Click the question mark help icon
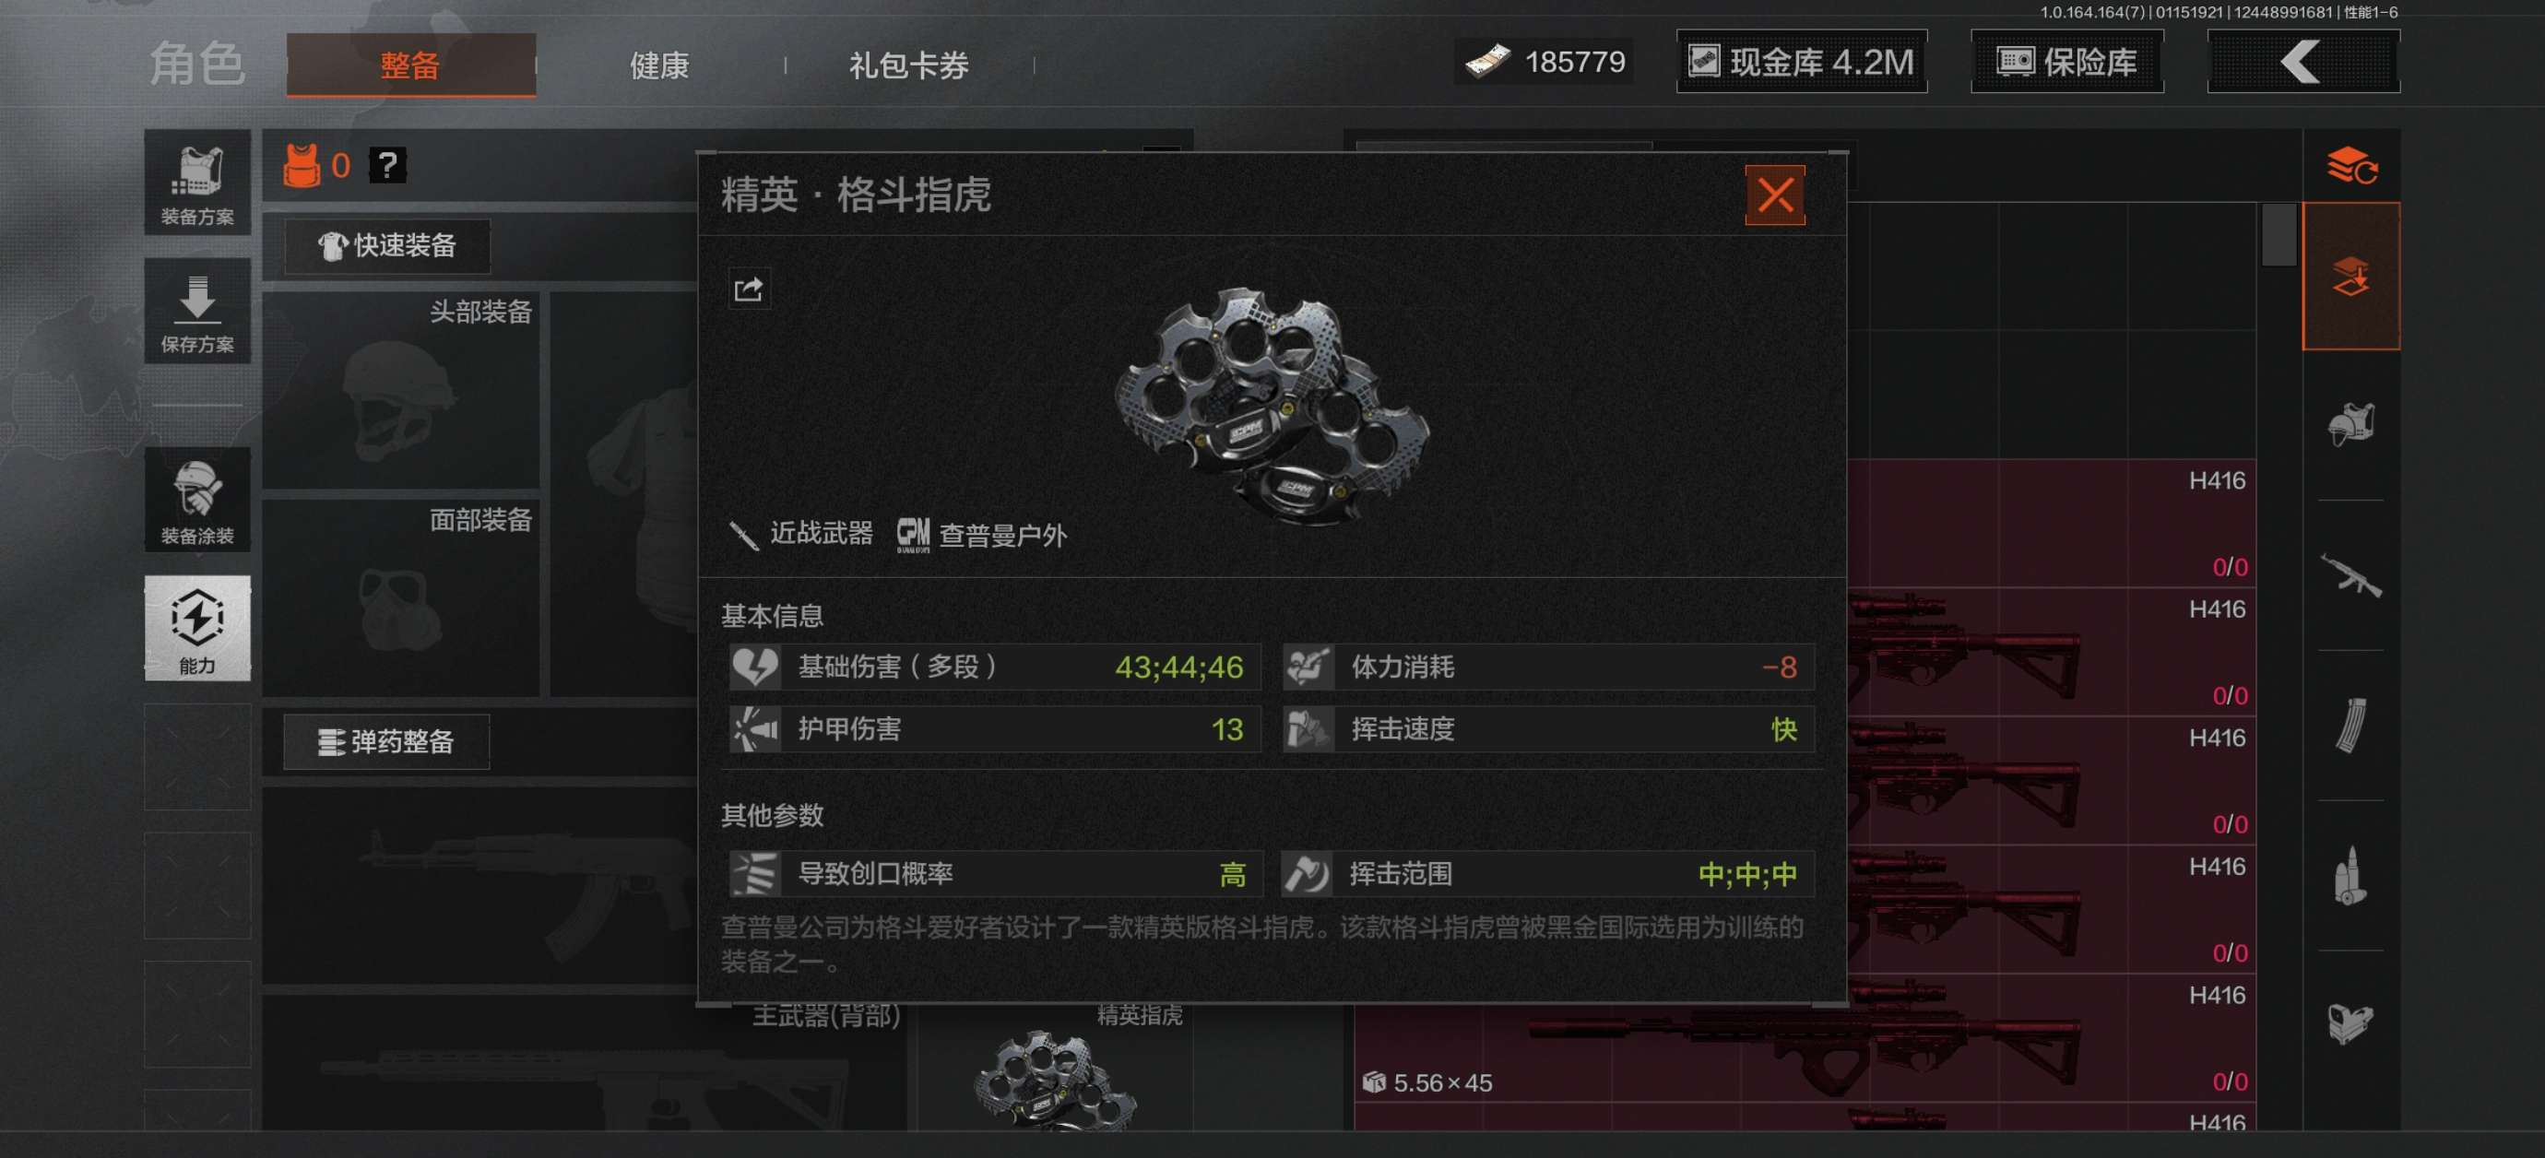2545x1158 pixels. [x=387, y=165]
